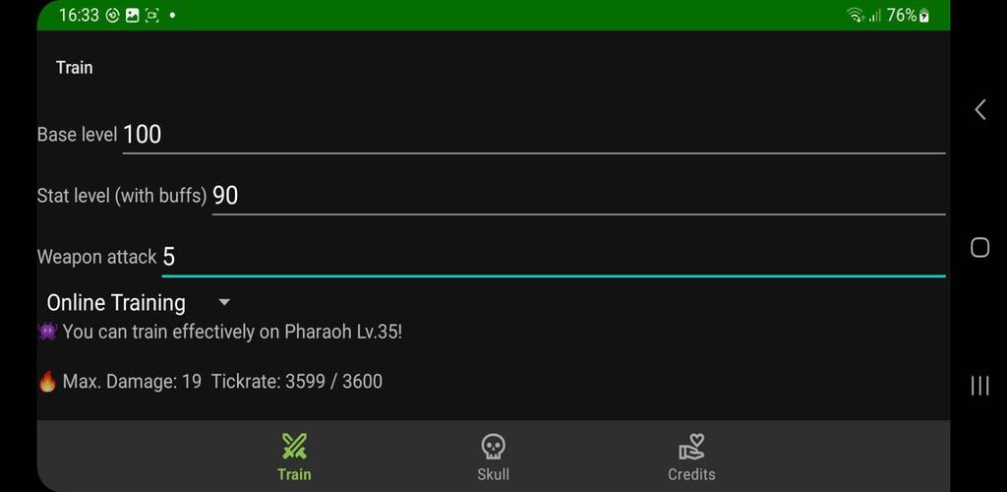
Task: Click the Weapon attack field showing 5
Action: click(554, 257)
